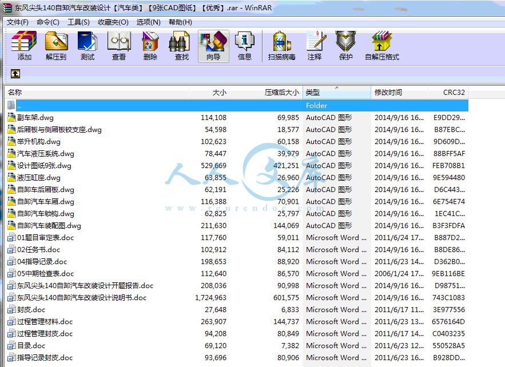505x367 pixels.
Task: Click the icon of 过程管理材料.doc
Action: click(x=11, y=321)
